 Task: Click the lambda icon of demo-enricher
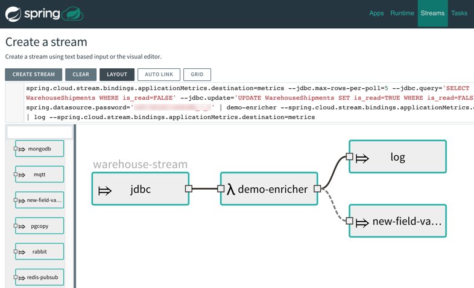tap(231, 190)
